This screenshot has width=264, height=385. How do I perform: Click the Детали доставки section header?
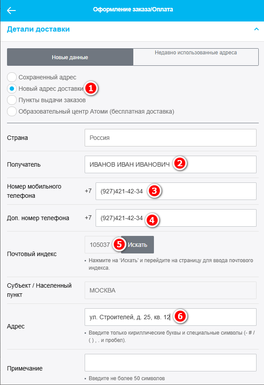coord(39,29)
